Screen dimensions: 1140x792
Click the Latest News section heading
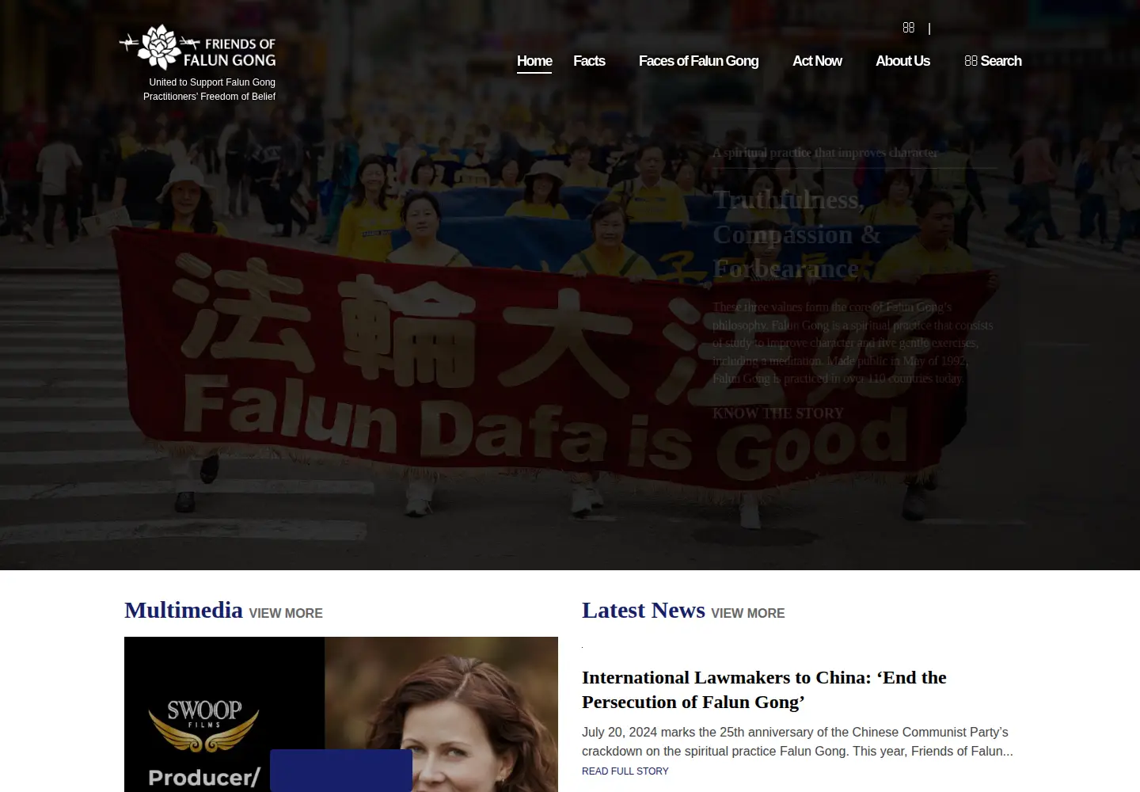pos(644,610)
